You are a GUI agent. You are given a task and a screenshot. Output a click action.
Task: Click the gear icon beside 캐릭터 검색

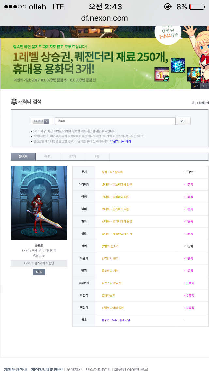point(14,102)
